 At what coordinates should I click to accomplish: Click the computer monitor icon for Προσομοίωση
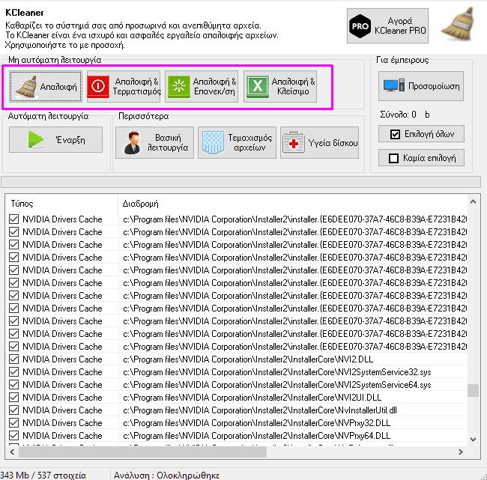coord(394,85)
